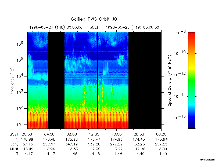Click the Lon III row label
The height and width of the screenshot is (161, 215).
pyautogui.click(x=15, y=144)
